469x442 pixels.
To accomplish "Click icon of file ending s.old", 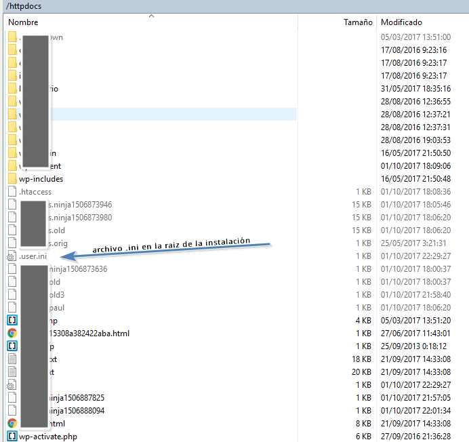I will pyautogui.click(x=12, y=230).
